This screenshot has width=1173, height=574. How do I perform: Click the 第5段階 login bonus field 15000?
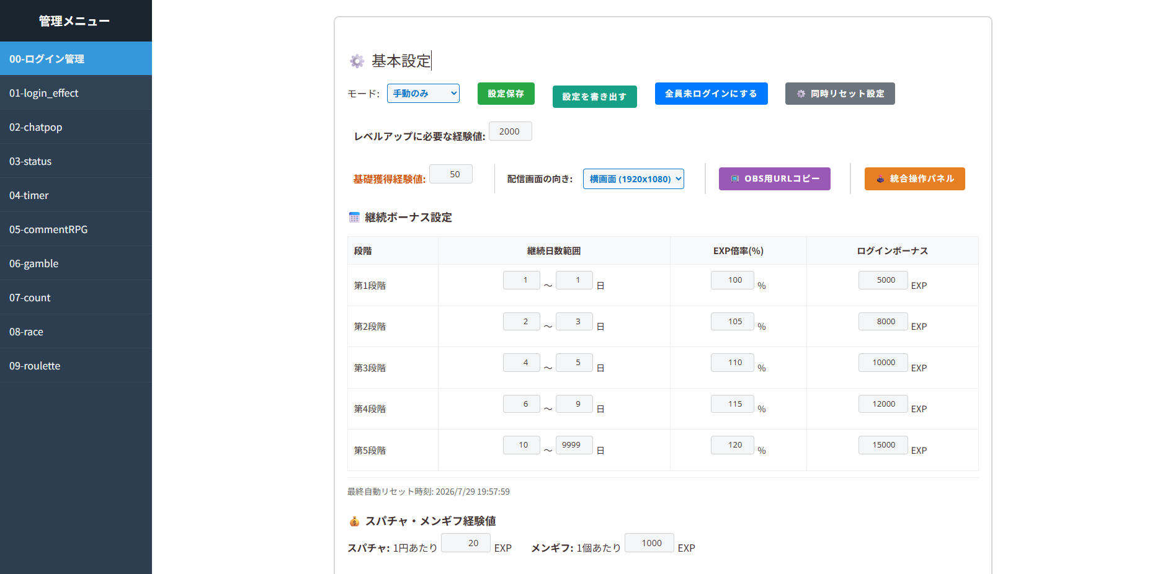(x=883, y=445)
